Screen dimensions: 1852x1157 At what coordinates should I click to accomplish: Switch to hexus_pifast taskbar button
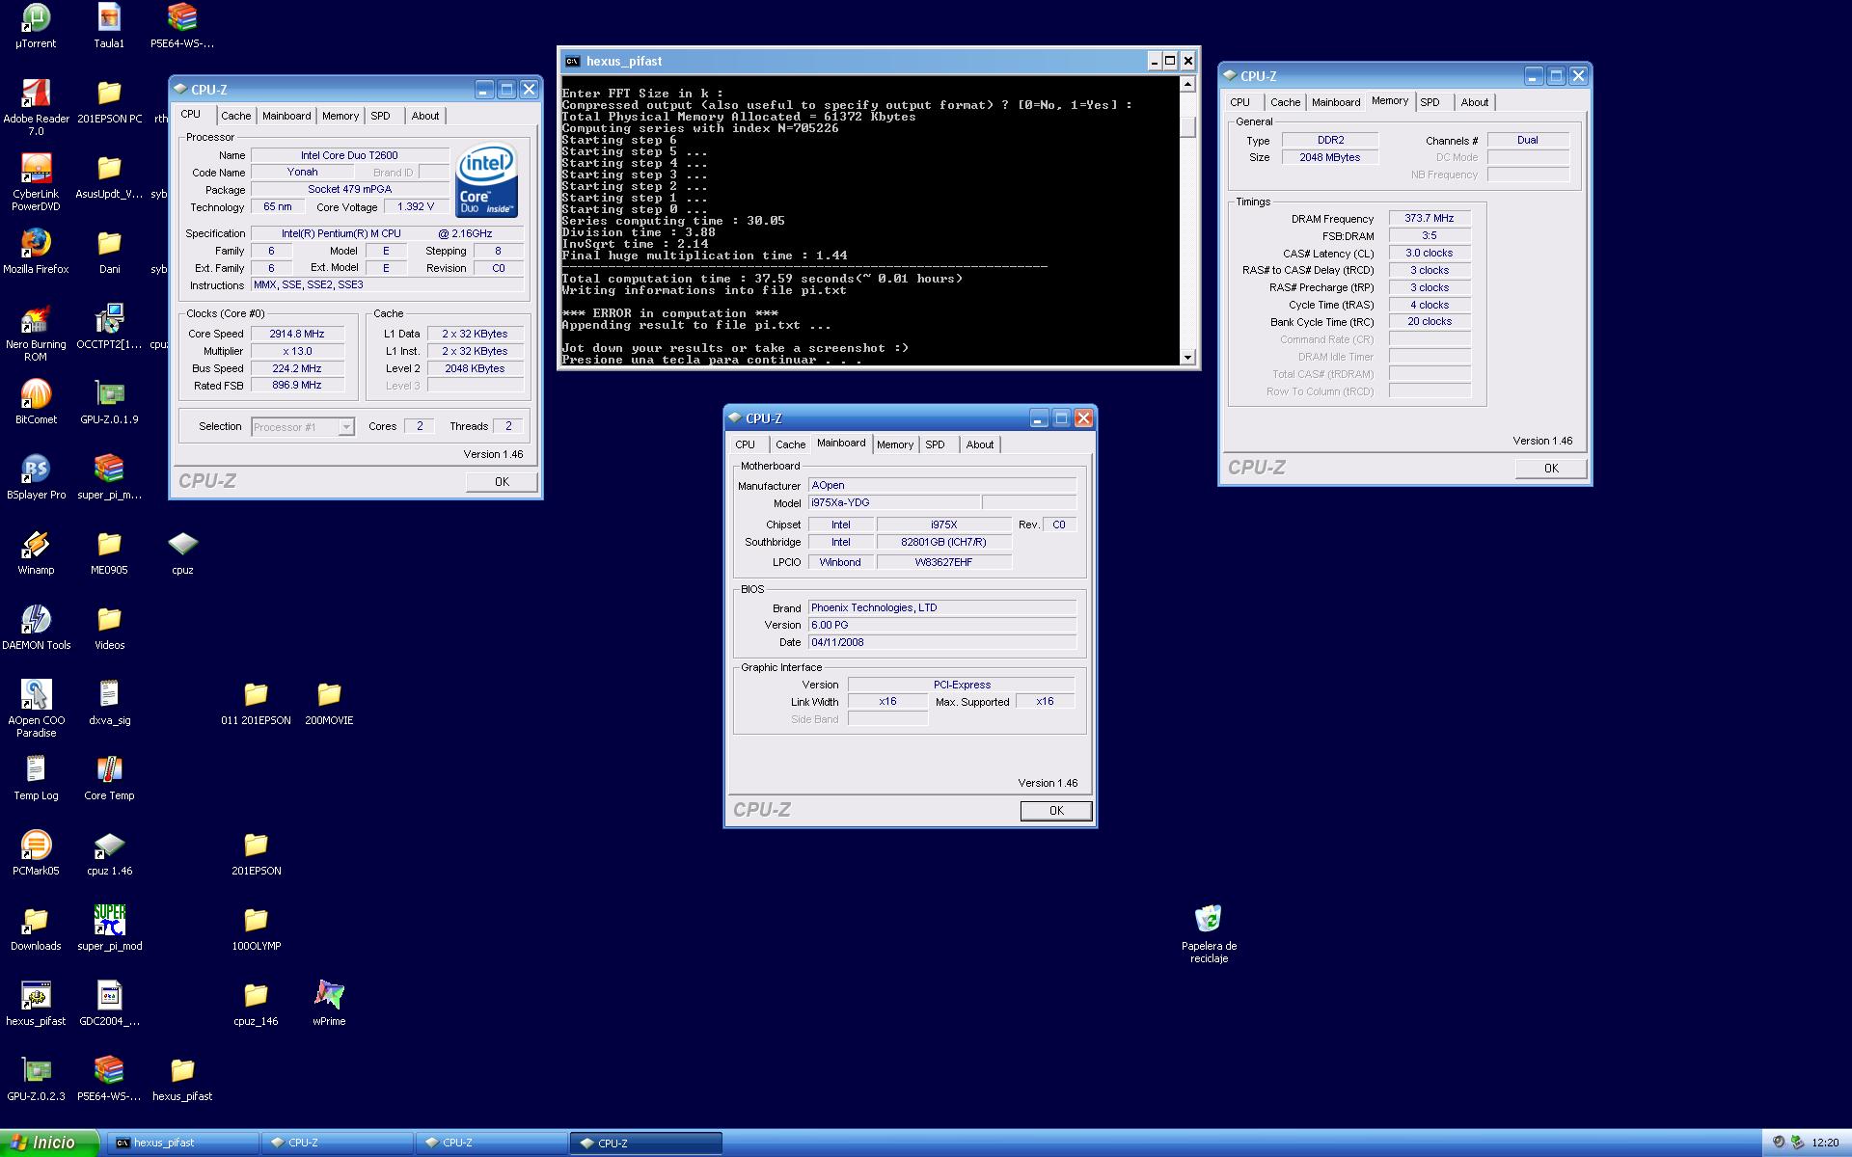181,1143
